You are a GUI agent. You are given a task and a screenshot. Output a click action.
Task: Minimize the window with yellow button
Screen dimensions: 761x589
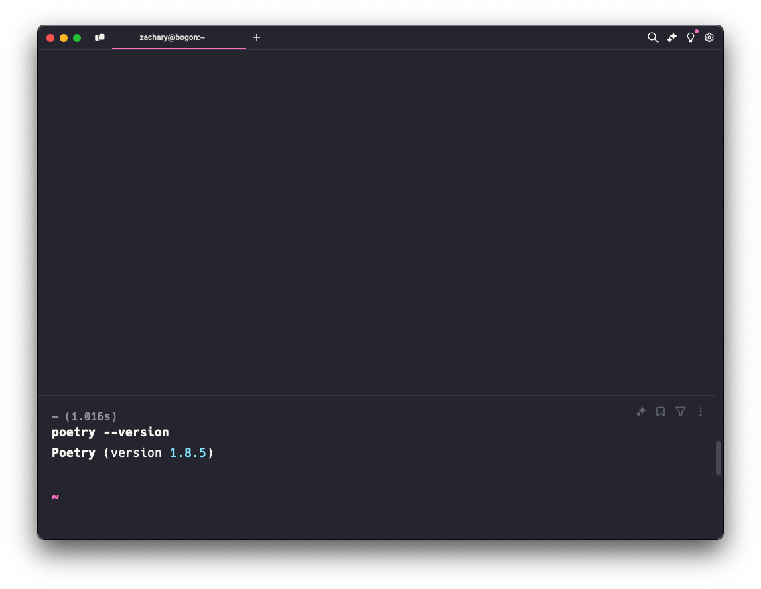coord(64,38)
